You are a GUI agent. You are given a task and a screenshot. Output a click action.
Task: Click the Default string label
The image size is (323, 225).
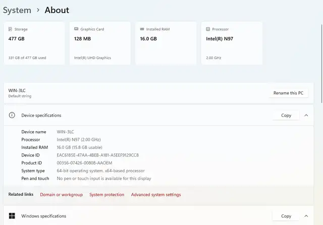pos(20,96)
